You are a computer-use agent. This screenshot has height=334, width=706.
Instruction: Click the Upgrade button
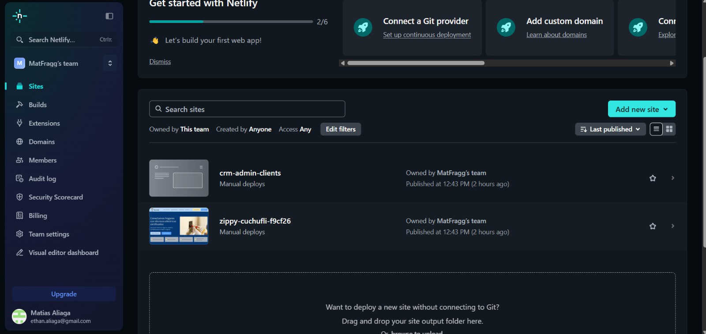pyautogui.click(x=64, y=294)
